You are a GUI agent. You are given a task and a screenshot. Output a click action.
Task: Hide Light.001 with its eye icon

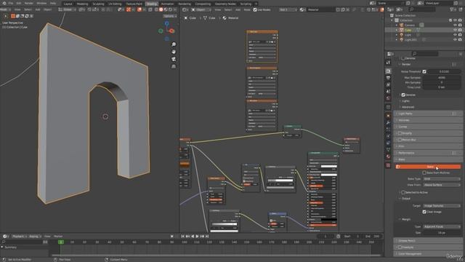(455, 39)
